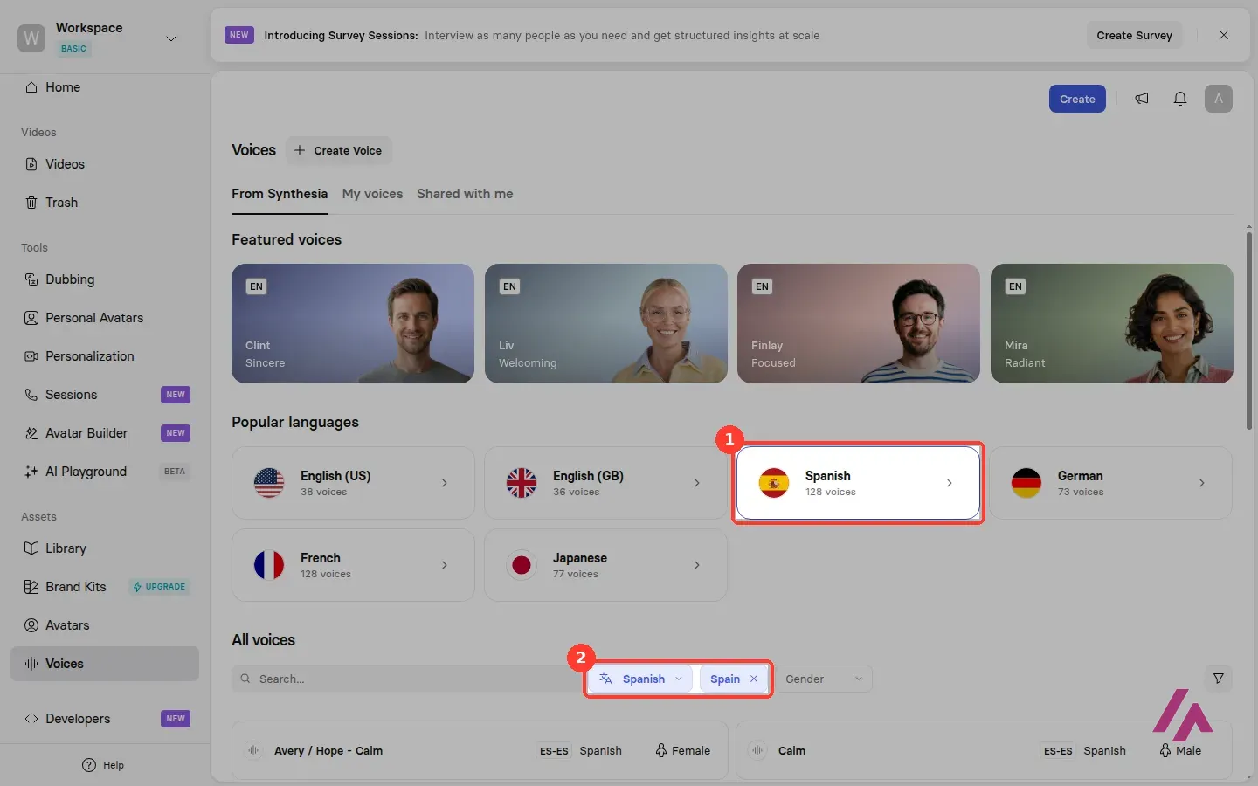Click the Create Survey button

pyautogui.click(x=1134, y=35)
